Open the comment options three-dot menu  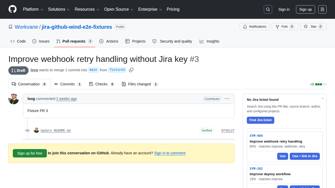click(x=227, y=99)
